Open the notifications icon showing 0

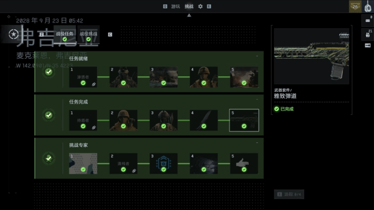click(x=367, y=20)
